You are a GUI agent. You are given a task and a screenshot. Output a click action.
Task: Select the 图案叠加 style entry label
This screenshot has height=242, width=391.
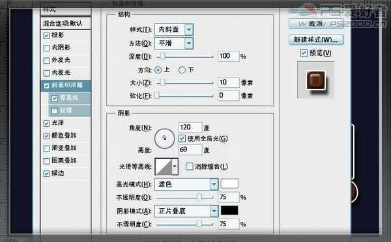pyautogui.click(x=64, y=160)
